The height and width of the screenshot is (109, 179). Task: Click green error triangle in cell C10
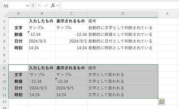tap(56, 79)
